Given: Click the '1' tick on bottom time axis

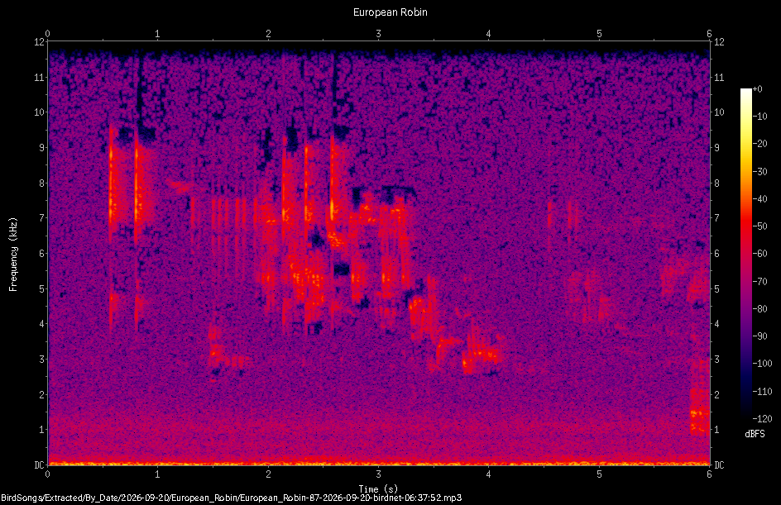Looking at the screenshot, I should tap(158, 474).
